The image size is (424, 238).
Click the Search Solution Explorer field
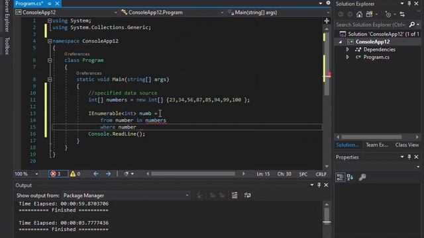(371, 24)
